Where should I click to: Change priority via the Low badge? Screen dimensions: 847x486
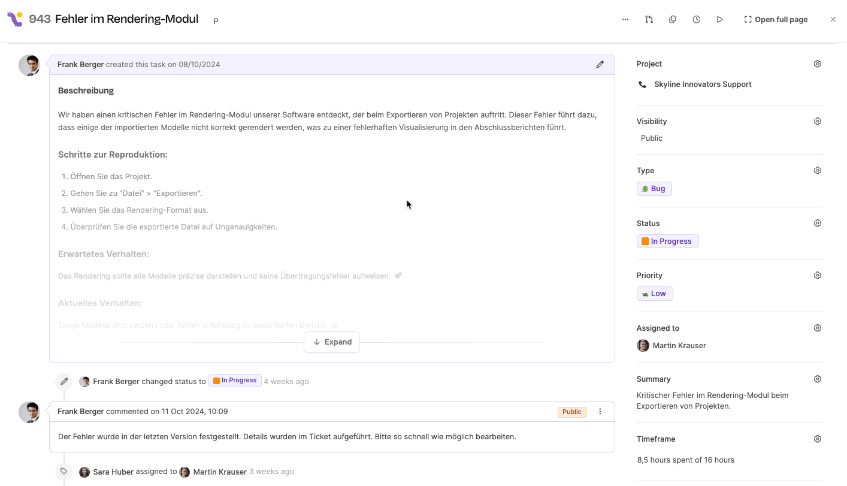click(655, 294)
